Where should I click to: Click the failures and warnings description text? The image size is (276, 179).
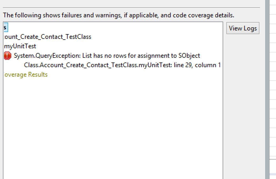[x=118, y=15]
